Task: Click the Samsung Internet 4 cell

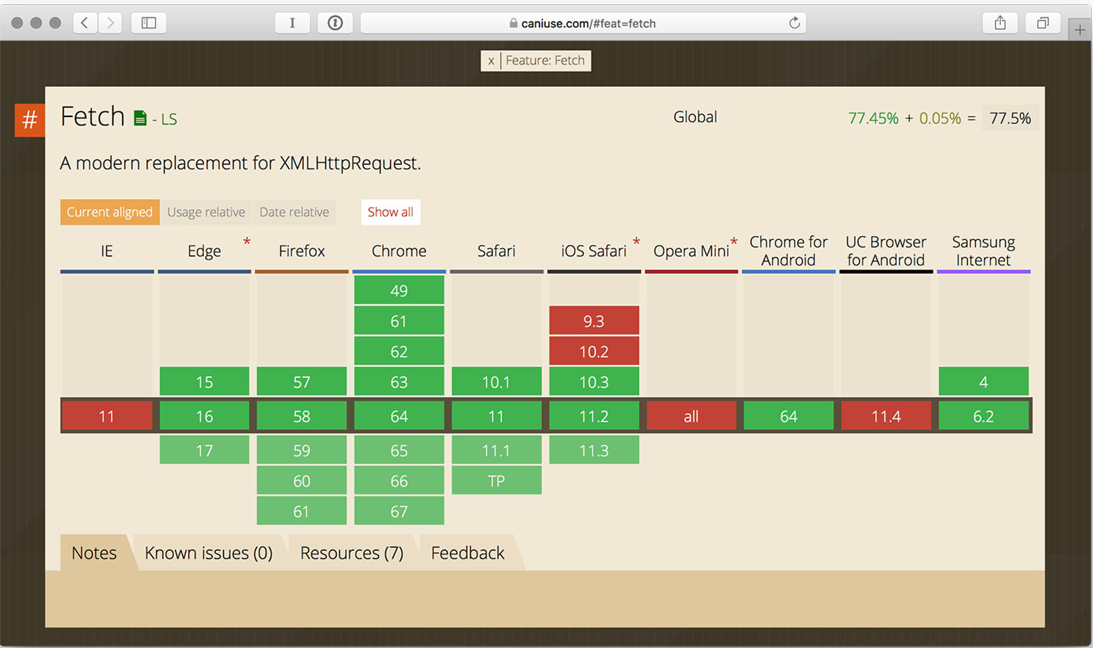Action: pyautogui.click(x=984, y=382)
